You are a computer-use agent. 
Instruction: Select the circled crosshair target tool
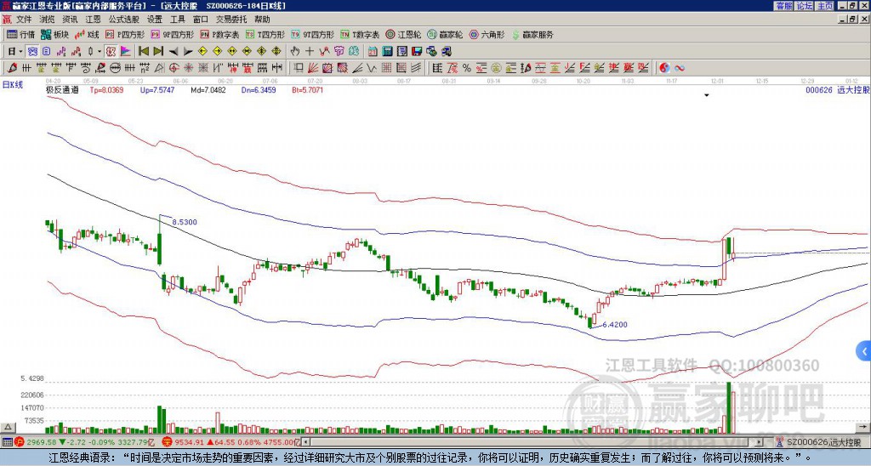[x=174, y=68]
